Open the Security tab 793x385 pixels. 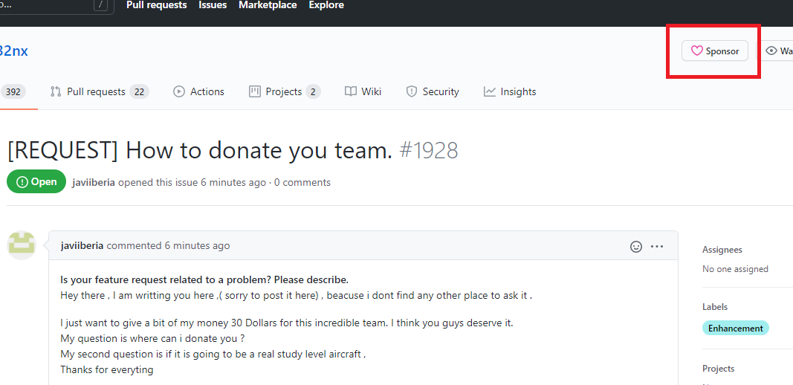[x=433, y=91]
